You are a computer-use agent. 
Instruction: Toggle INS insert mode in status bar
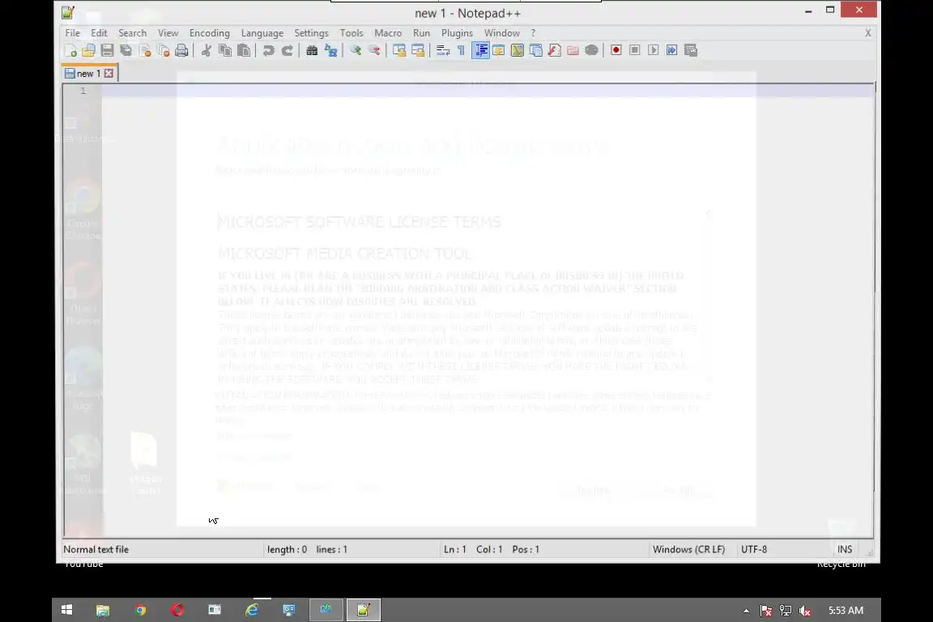[x=845, y=549]
